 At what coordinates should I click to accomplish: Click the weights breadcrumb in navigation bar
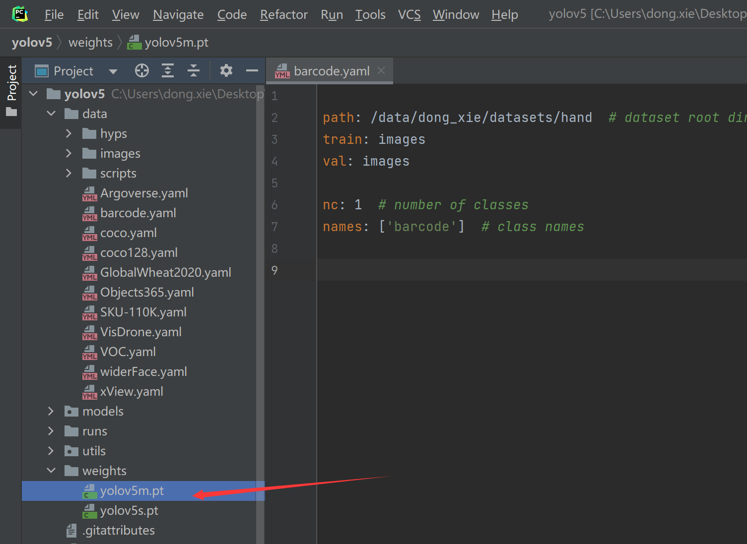click(90, 43)
